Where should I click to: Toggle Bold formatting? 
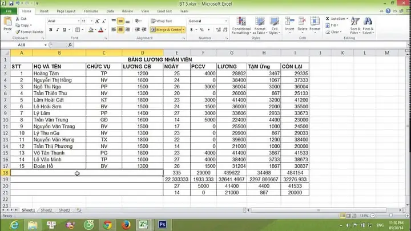(51, 30)
